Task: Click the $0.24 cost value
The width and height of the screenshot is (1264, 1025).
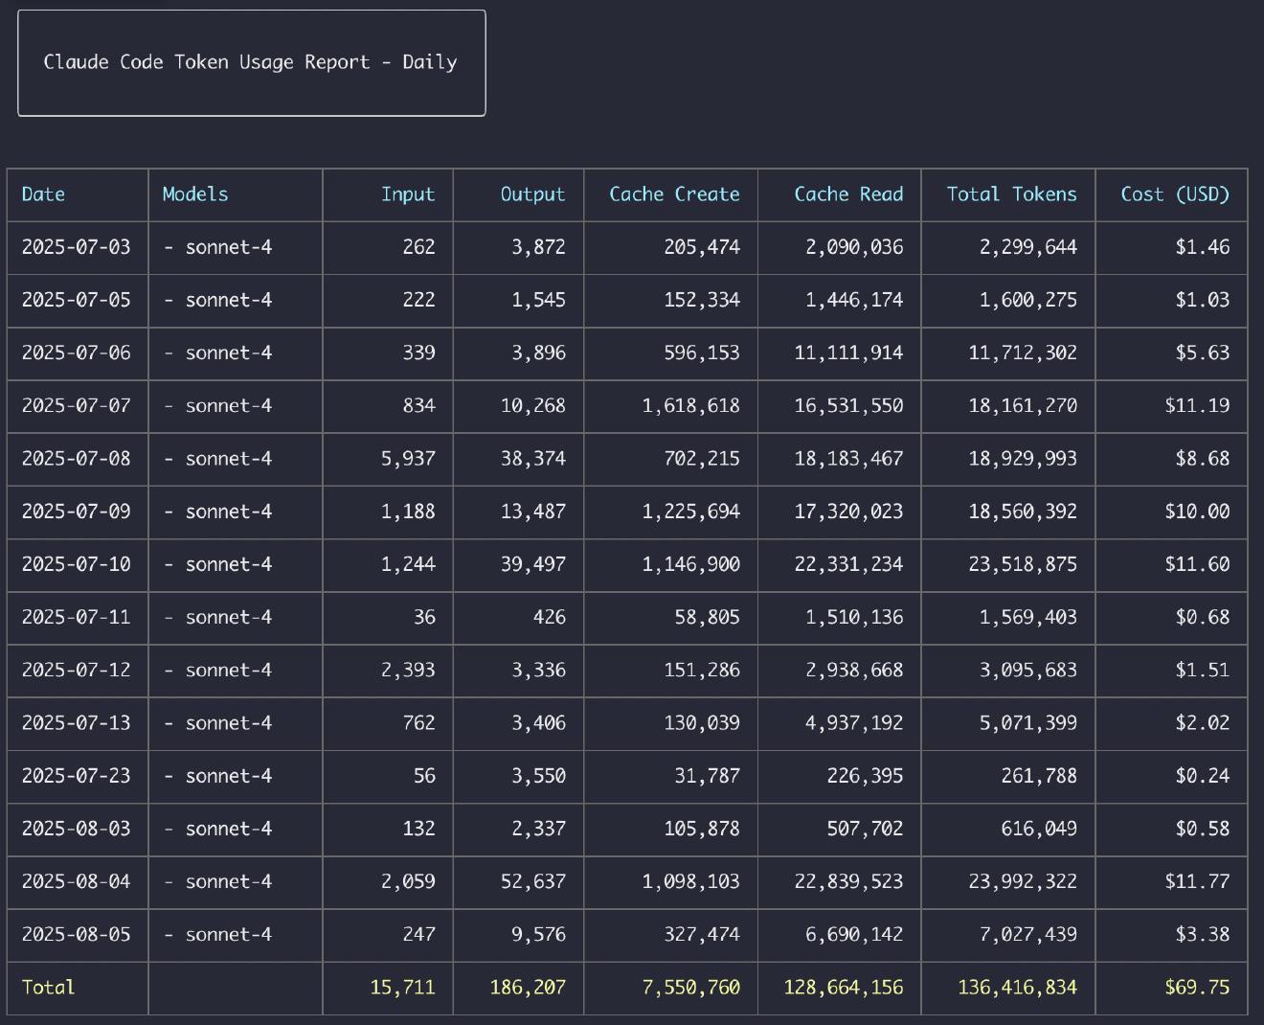Action: point(1202,776)
